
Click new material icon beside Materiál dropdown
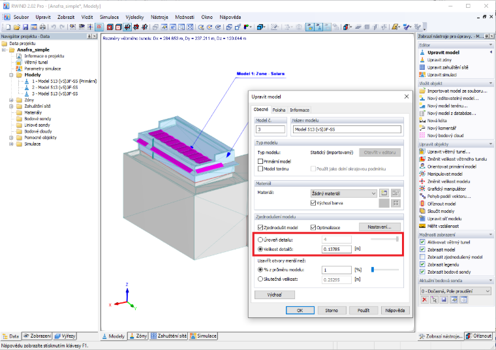click(x=384, y=193)
